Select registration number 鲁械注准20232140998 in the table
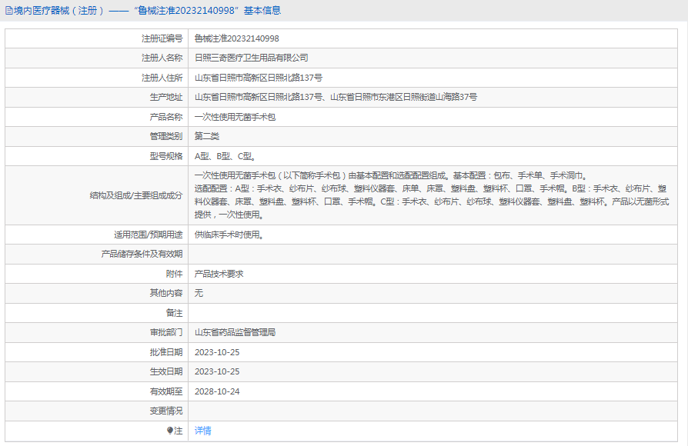The height and width of the screenshot is (446, 688). [236, 38]
